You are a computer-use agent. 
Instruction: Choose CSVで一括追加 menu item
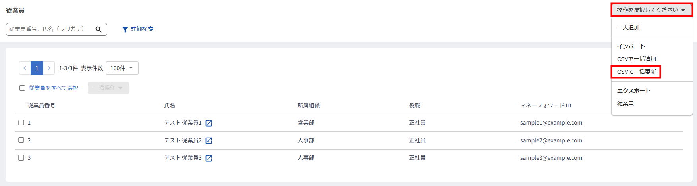tap(636, 59)
